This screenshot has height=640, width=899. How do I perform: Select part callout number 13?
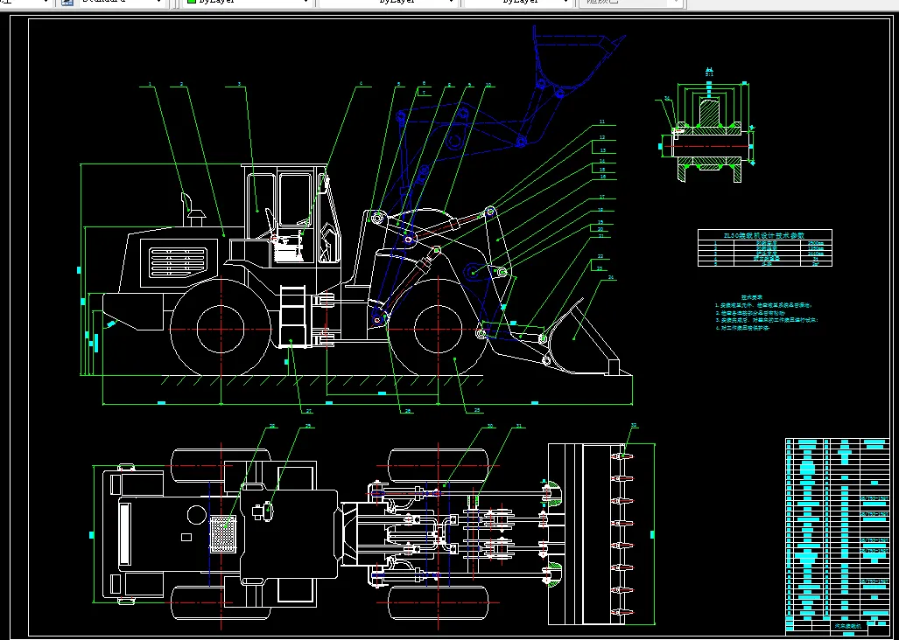coord(602,150)
